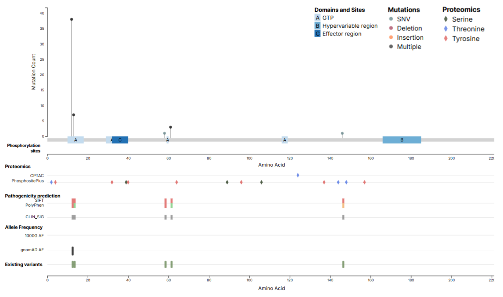Click the orange PolyPhen bar near amino acid 146
Screen dimensions: 503x297
coord(343,206)
